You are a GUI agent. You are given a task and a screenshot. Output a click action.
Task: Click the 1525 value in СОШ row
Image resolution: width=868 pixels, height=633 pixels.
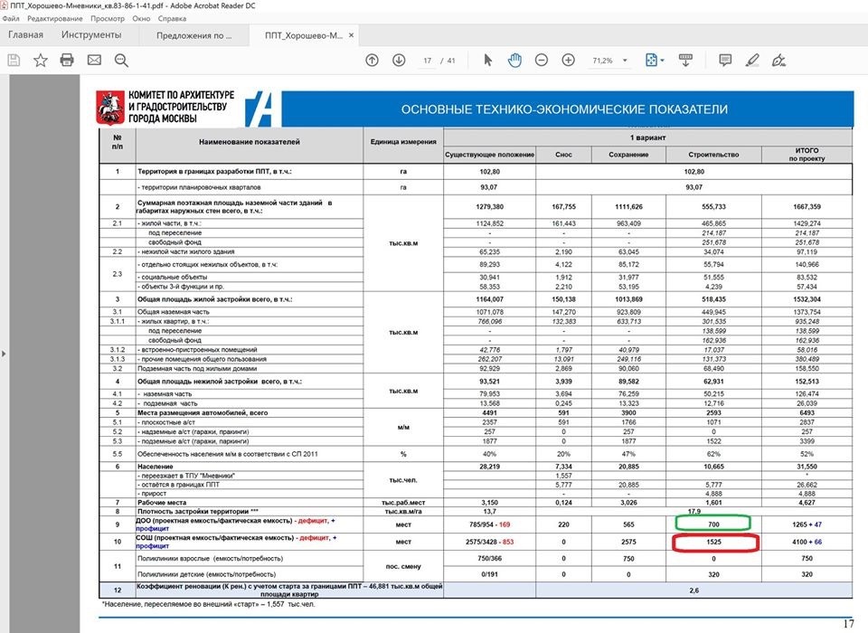pyautogui.click(x=714, y=543)
